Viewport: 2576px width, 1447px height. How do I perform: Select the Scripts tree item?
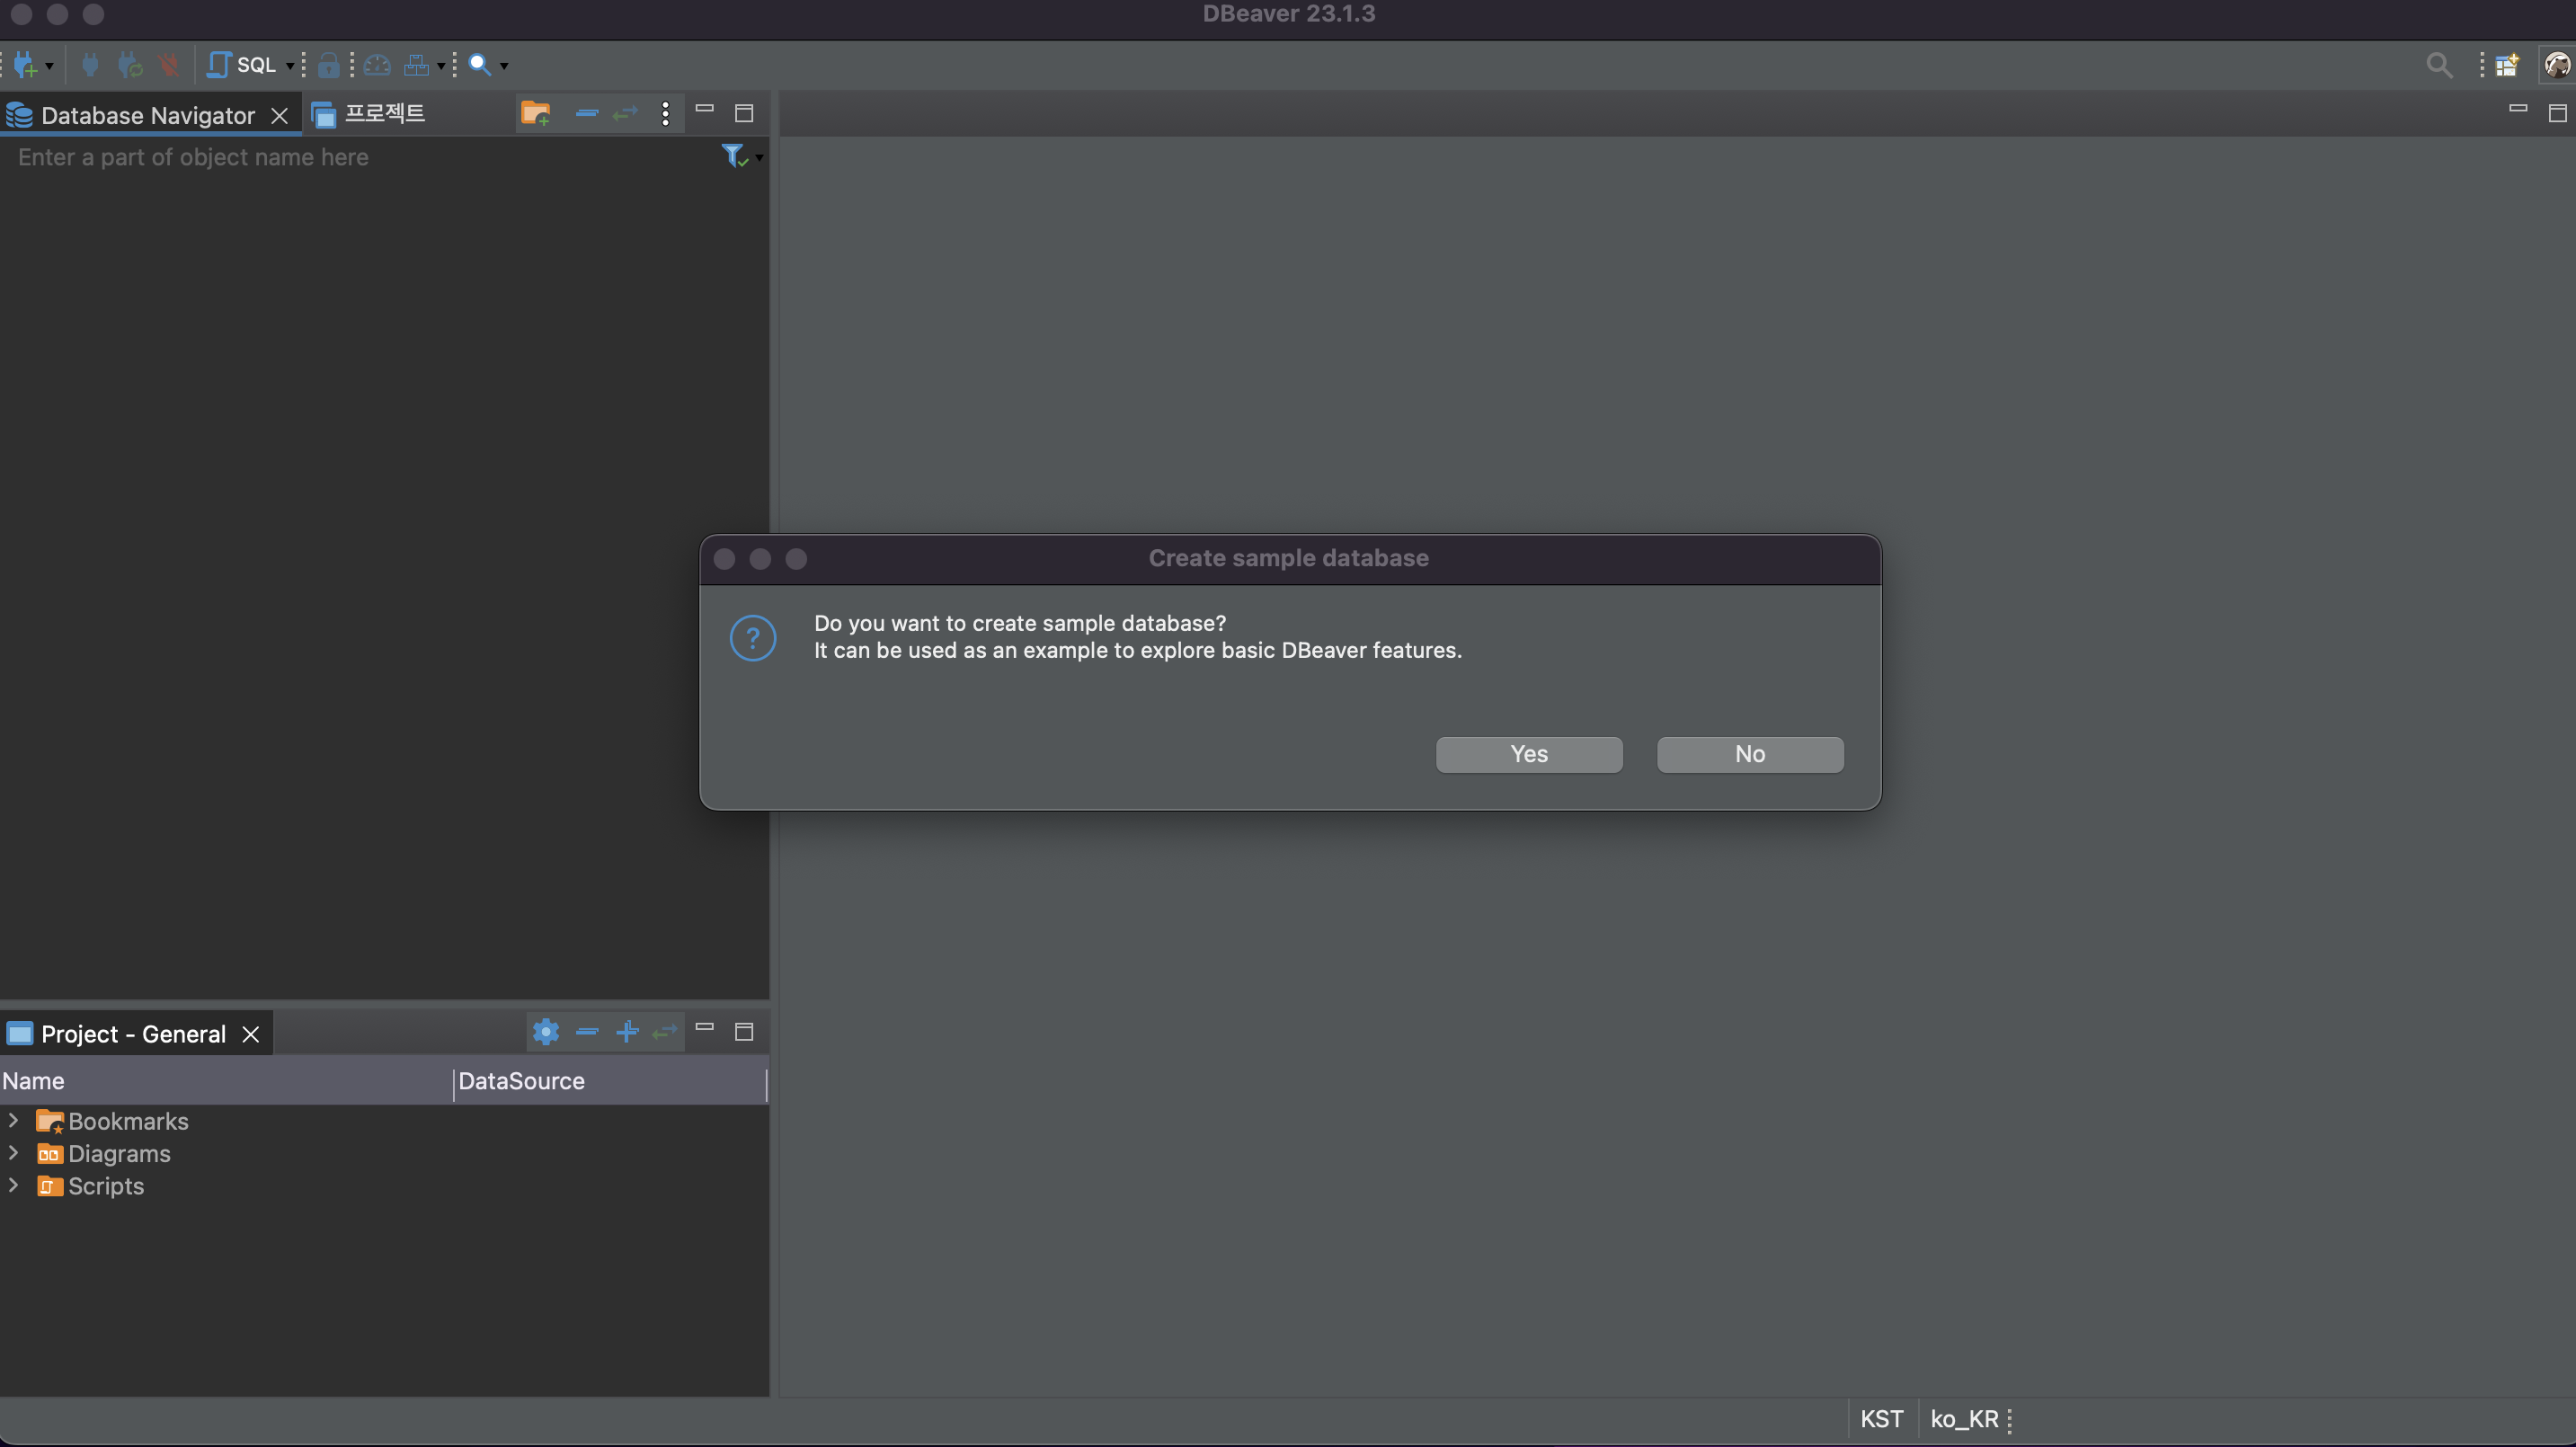(x=90, y=1186)
